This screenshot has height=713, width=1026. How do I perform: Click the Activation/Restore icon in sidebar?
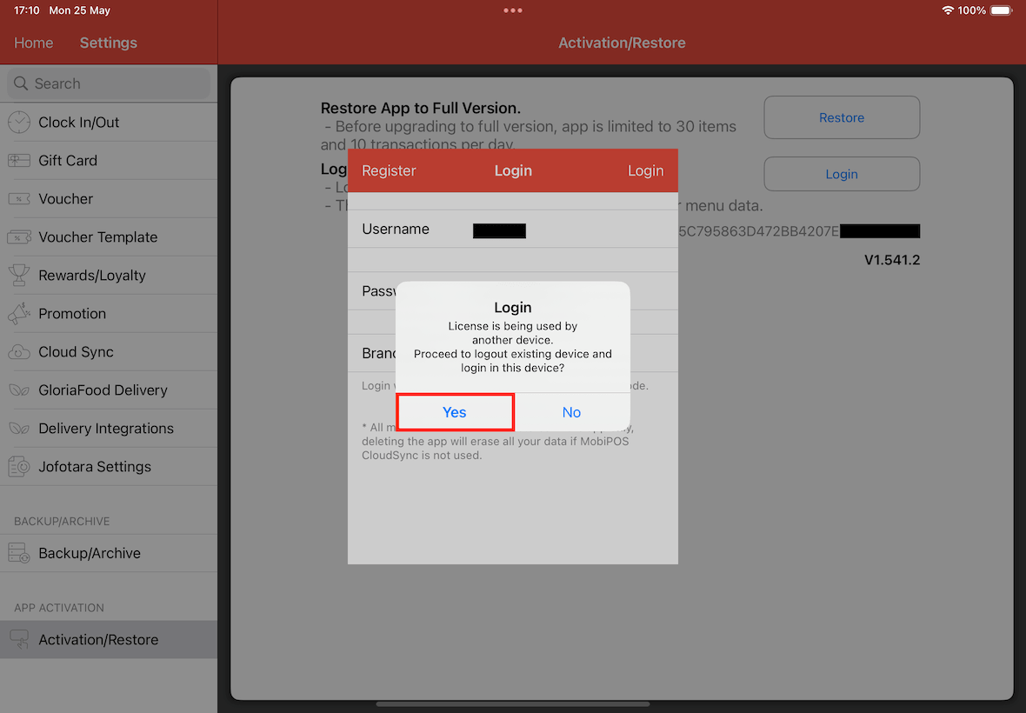click(x=19, y=640)
